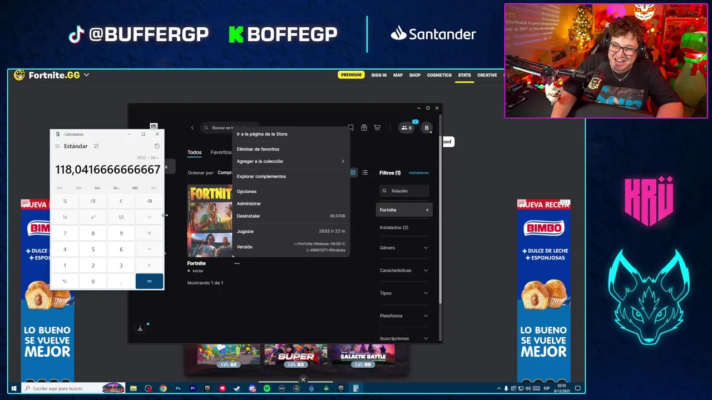Viewport: 712px width, 400px height.
Task: Select Explorar complementos in the context menu
Action: (291, 176)
